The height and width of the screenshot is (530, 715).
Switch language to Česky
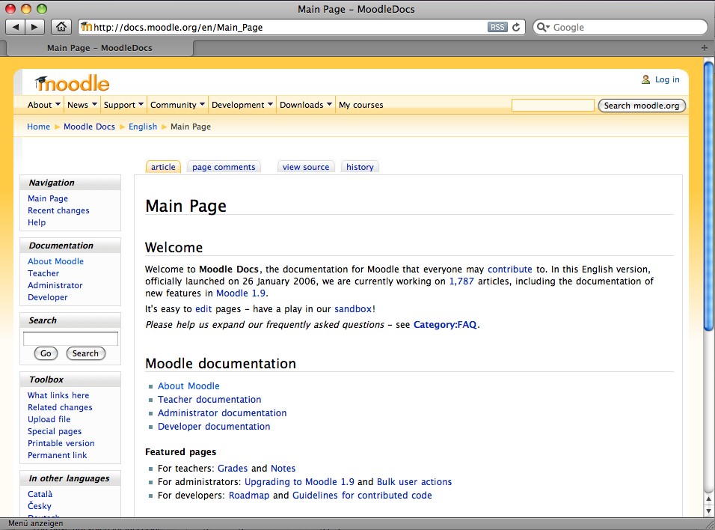39,505
